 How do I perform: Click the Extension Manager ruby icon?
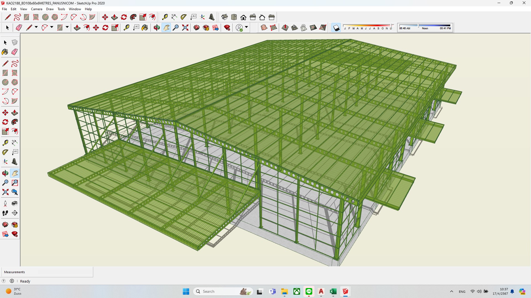click(227, 28)
